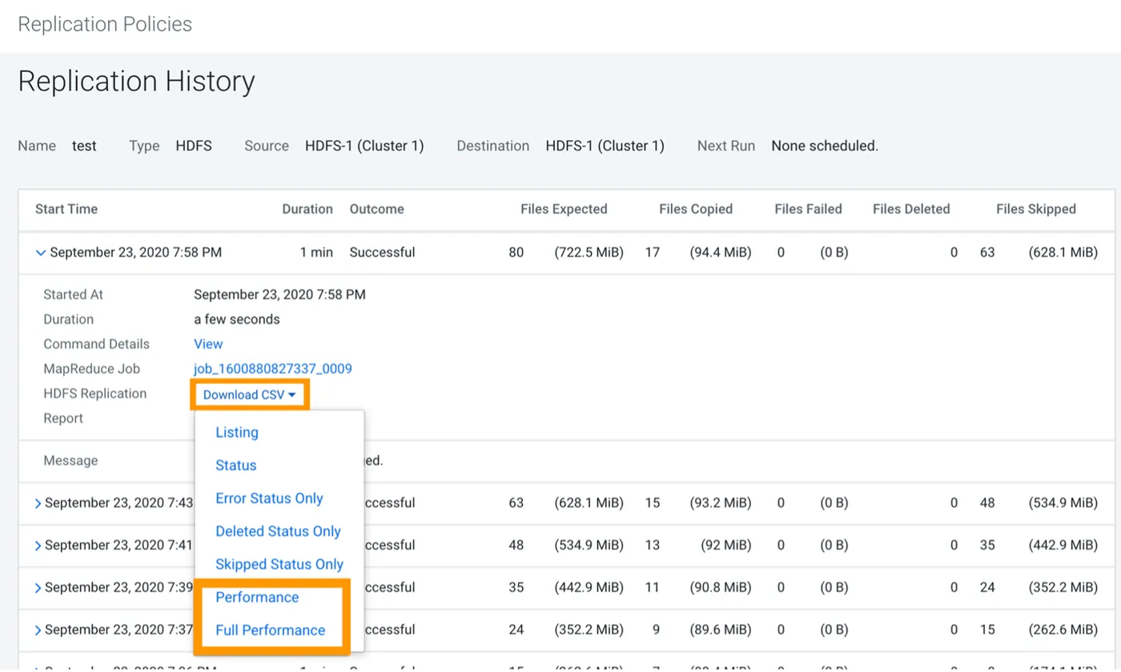This screenshot has width=1121, height=672.
Task: Click the (94.4 MiB) copied size cell
Action: tap(721, 253)
